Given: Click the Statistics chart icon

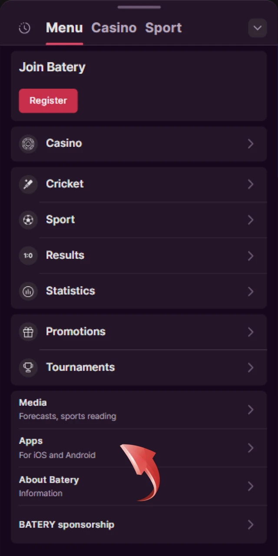Looking at the screenshot, I should point(28,291).
